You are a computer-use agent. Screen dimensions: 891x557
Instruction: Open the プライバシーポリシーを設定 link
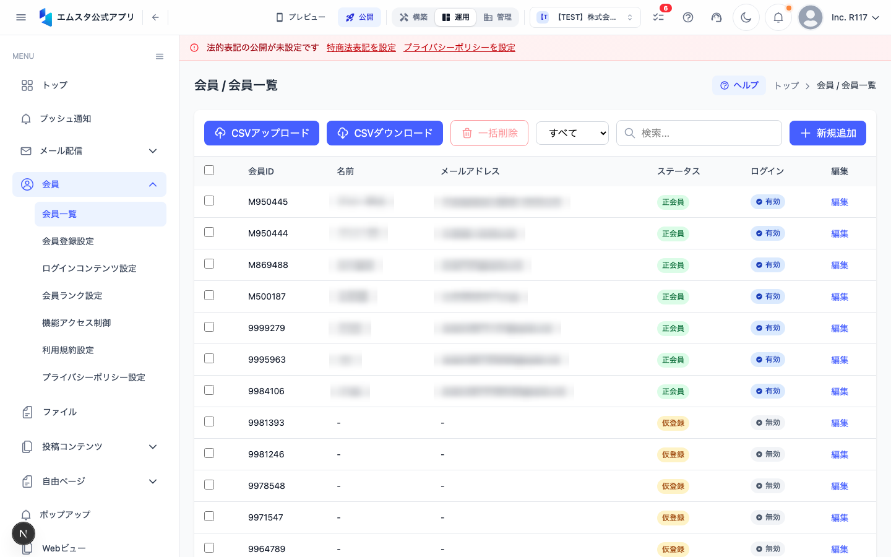tap(460, 48)
